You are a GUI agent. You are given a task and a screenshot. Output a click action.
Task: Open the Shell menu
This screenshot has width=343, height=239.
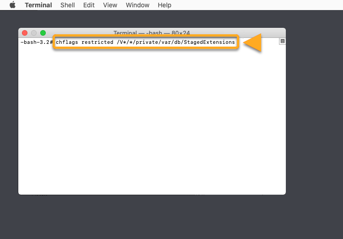tap(68, 5)
